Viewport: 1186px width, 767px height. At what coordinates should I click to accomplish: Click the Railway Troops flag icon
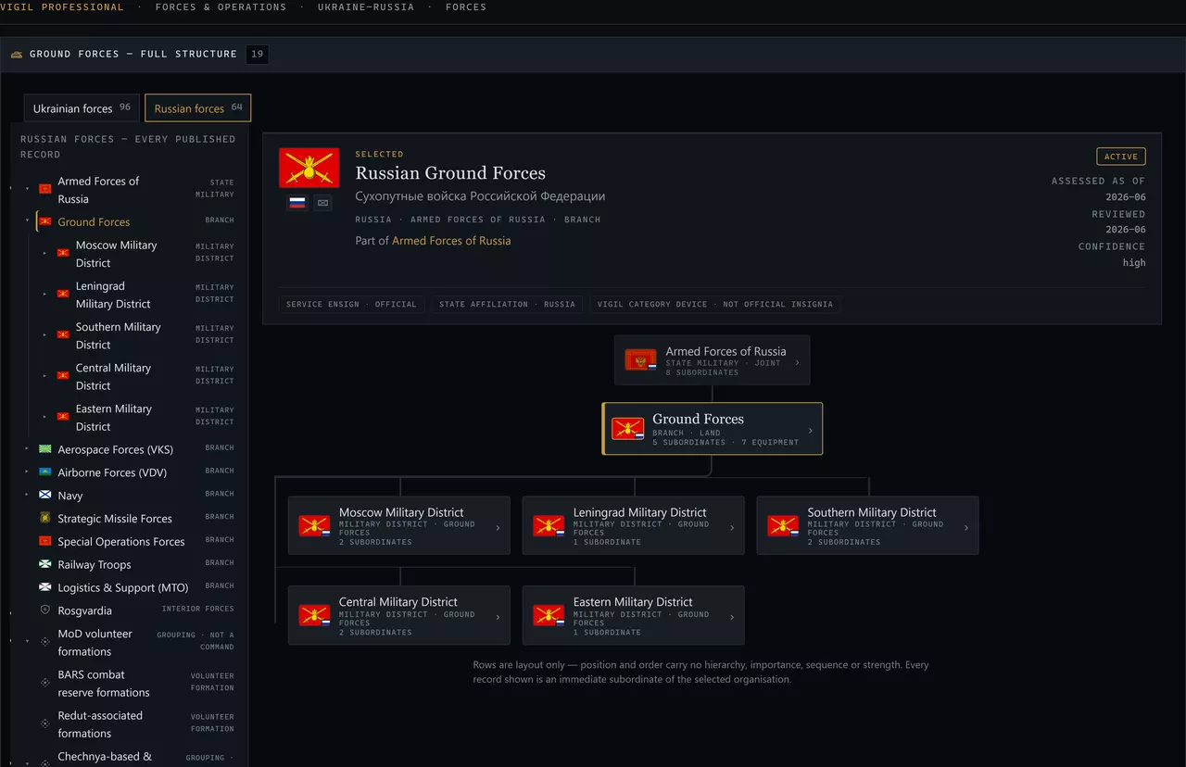click(x=44, y=564)
